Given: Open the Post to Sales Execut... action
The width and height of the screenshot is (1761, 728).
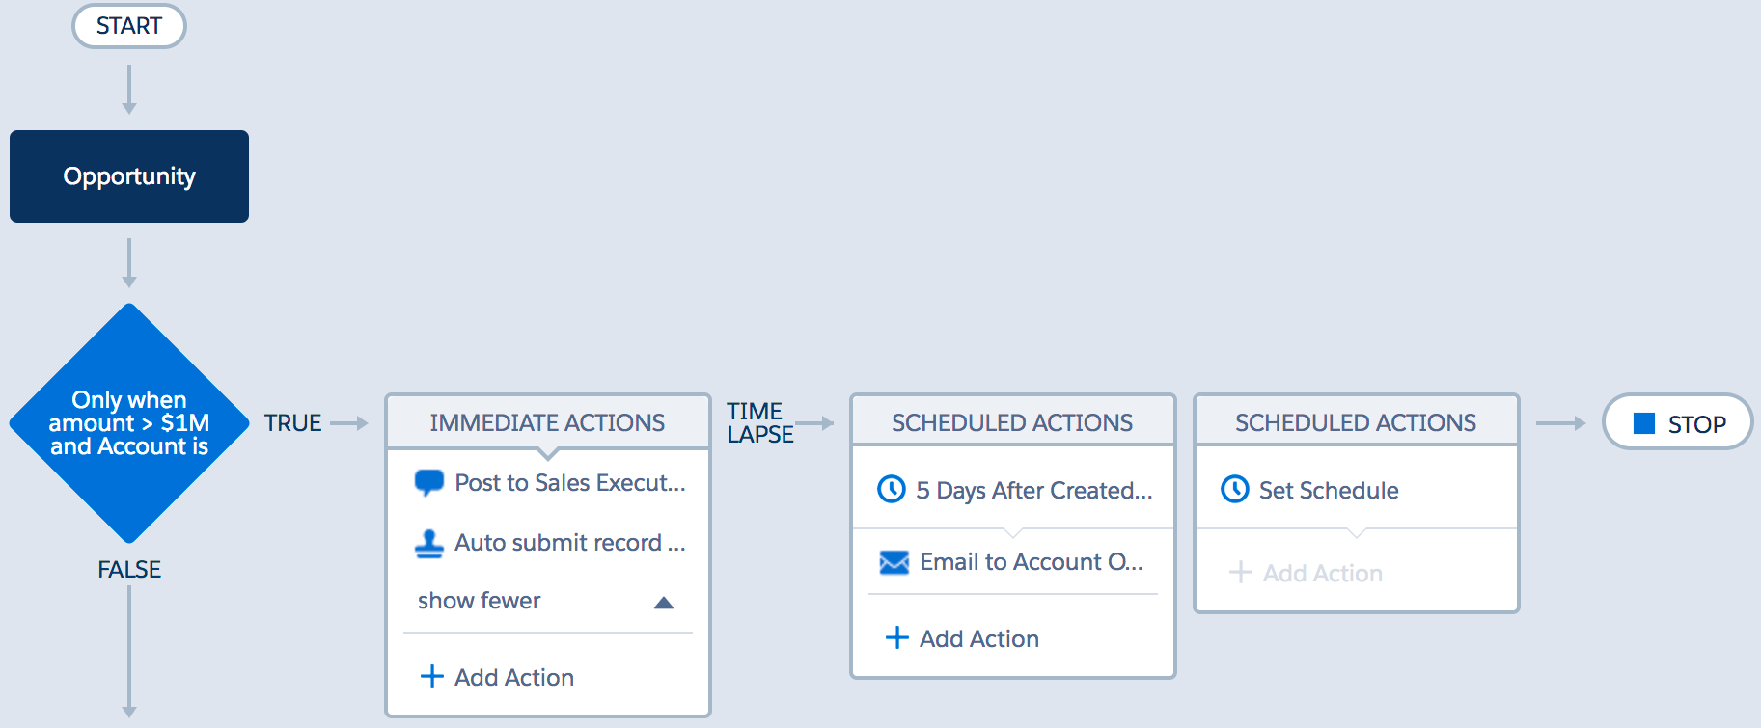Looking at the screenshot, I should (569, 483).
